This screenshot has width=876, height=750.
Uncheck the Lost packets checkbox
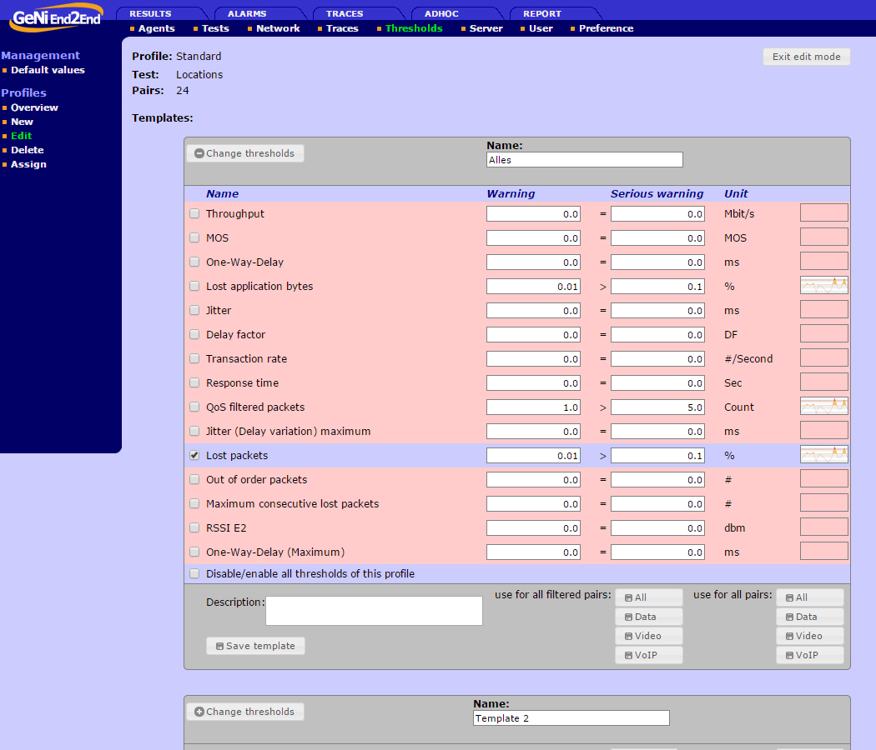click(194, 455)
